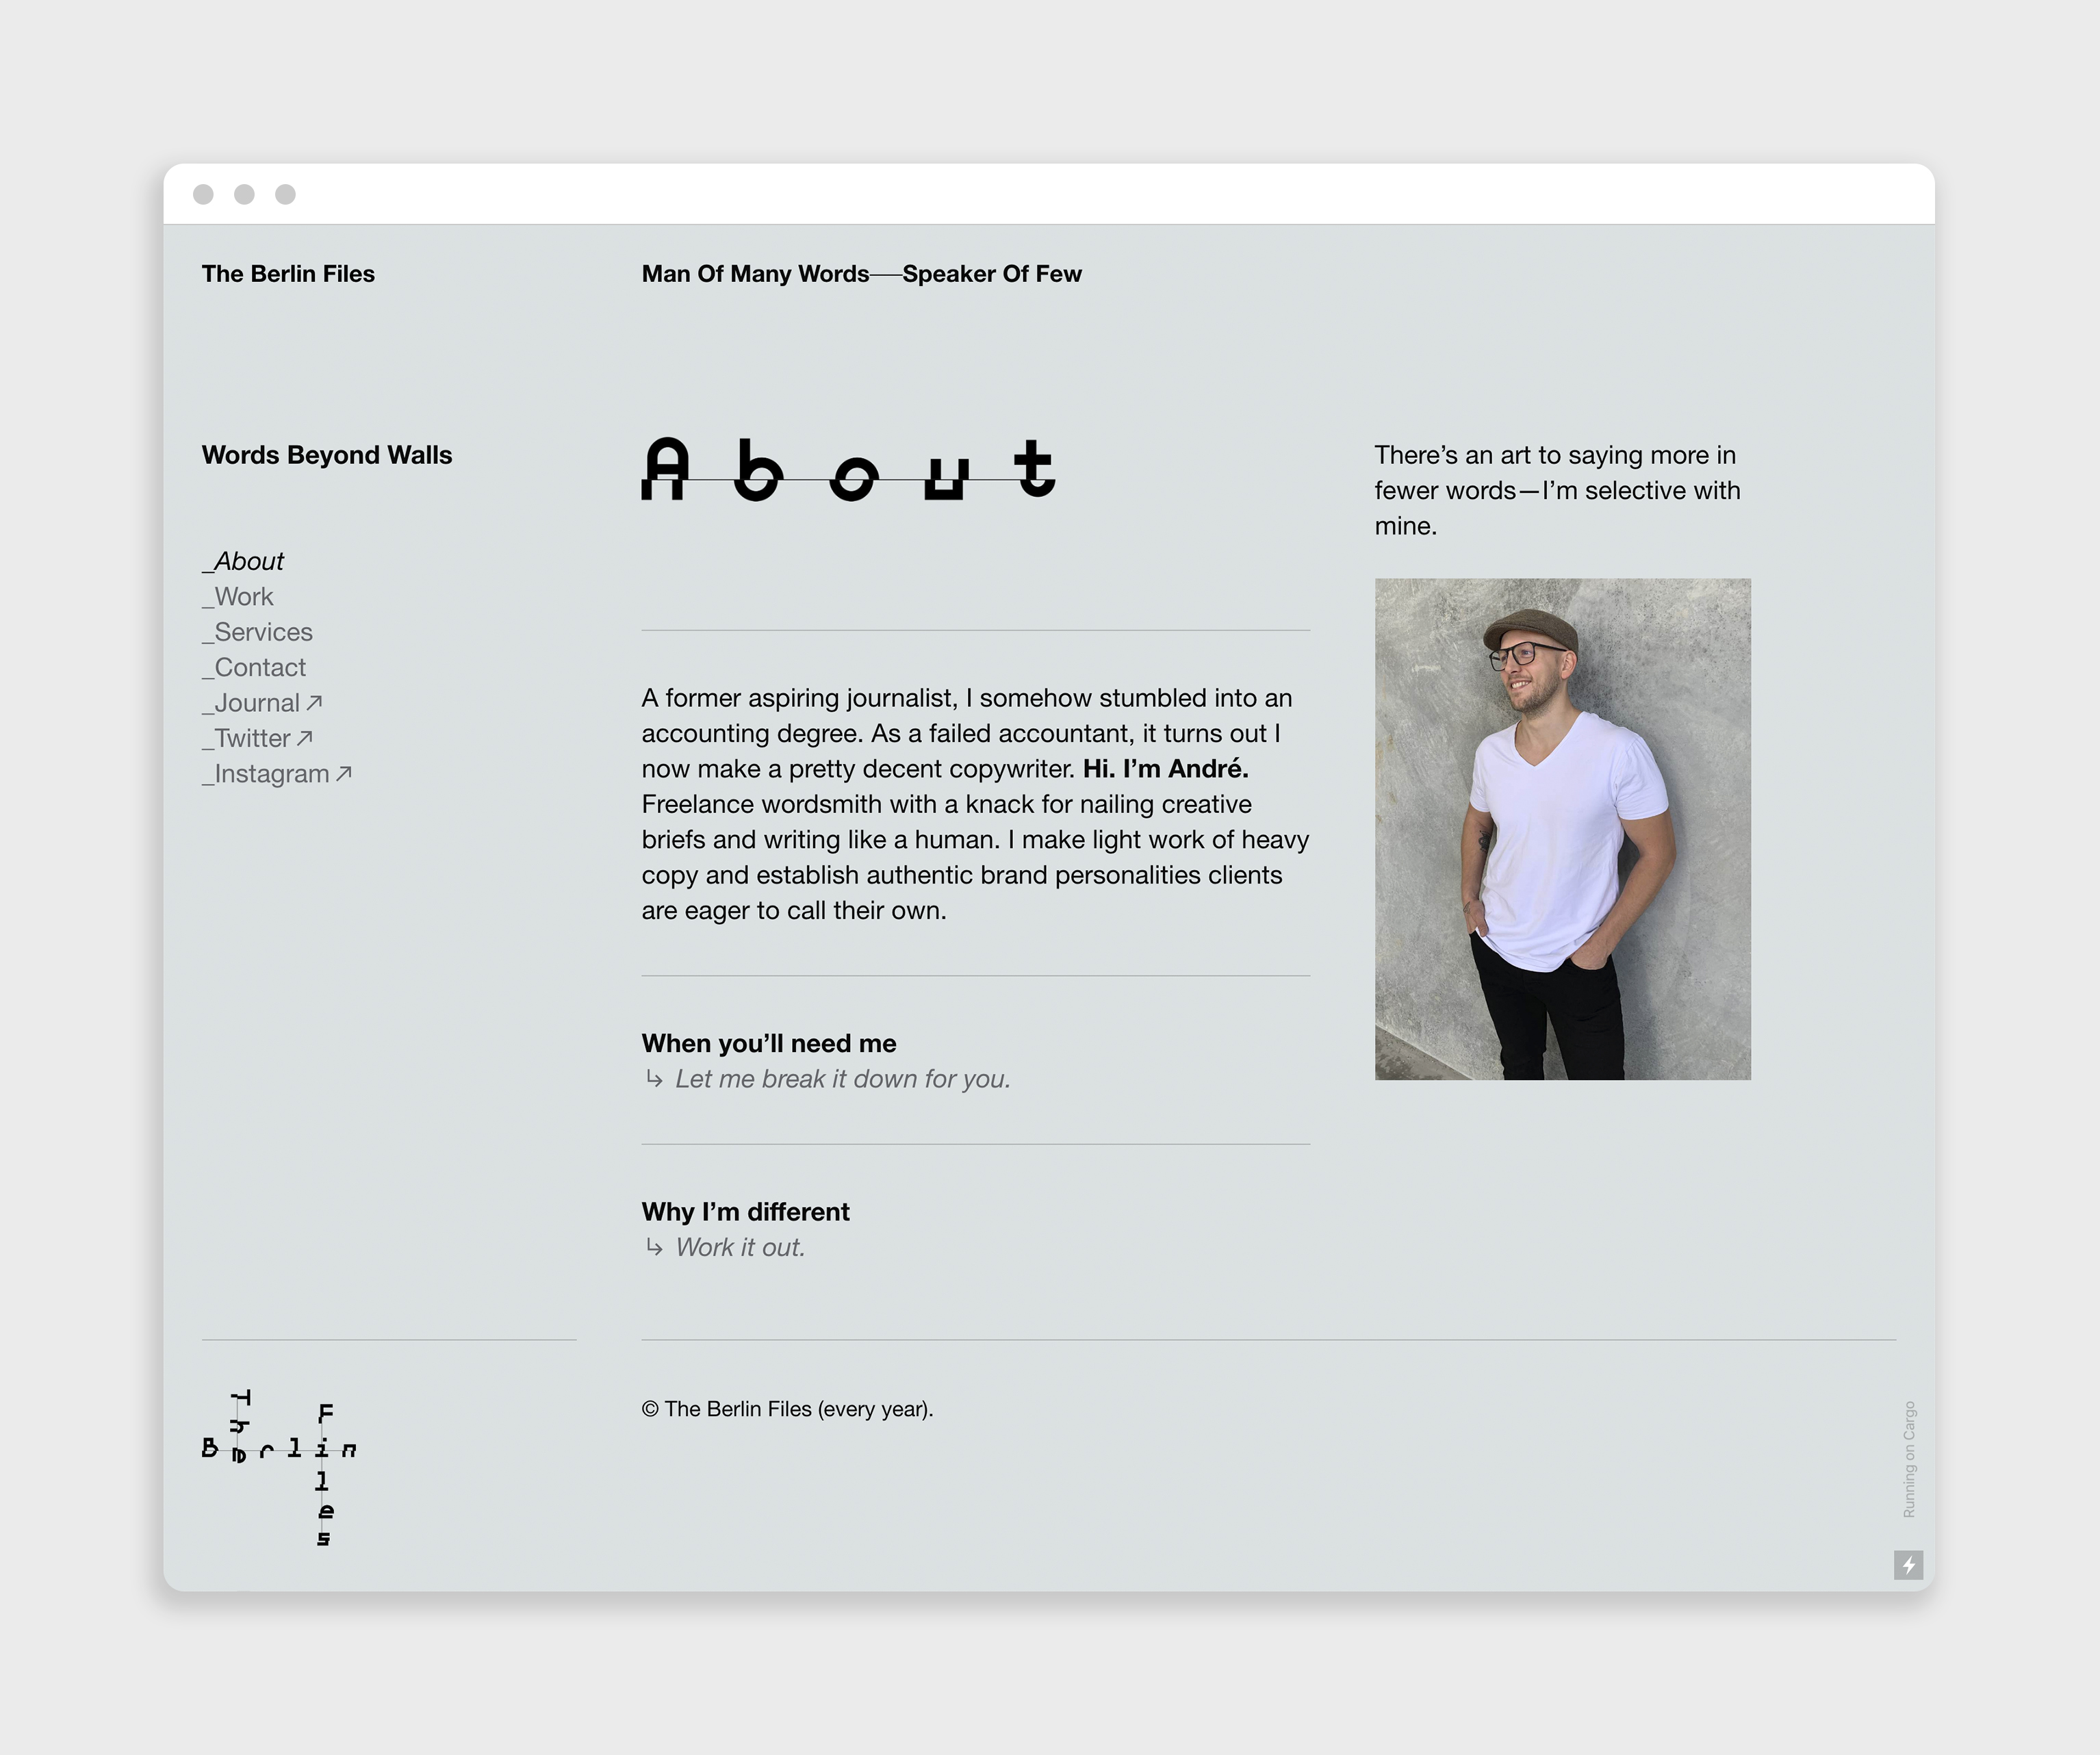Click 'The Berlin Files' header title

[288, 274]
